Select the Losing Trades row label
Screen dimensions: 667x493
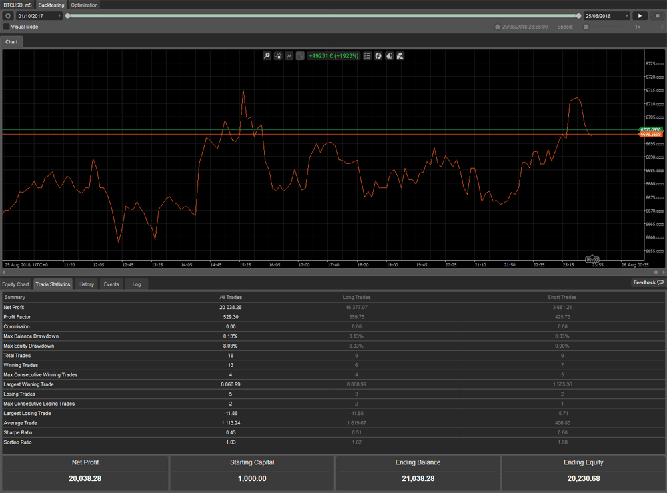point(19,394)
